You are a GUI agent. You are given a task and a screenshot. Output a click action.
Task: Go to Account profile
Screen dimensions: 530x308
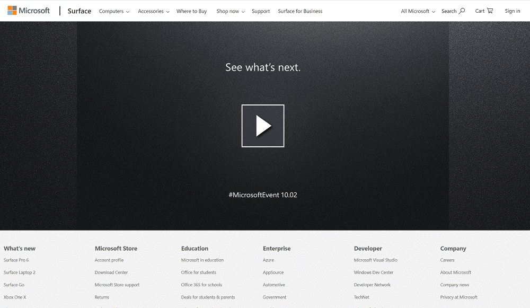tap(109, 260)
